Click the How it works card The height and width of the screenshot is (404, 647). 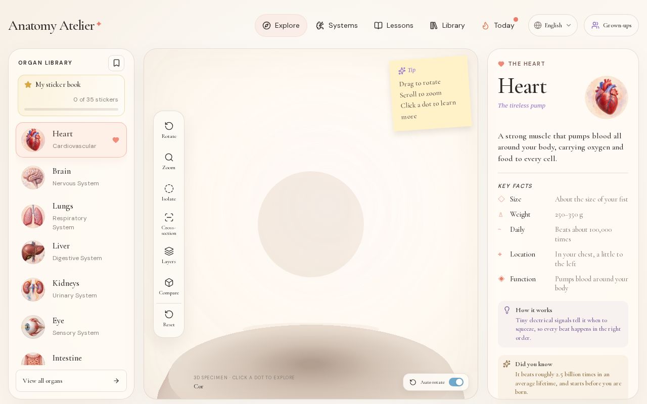tap(563, 324)
